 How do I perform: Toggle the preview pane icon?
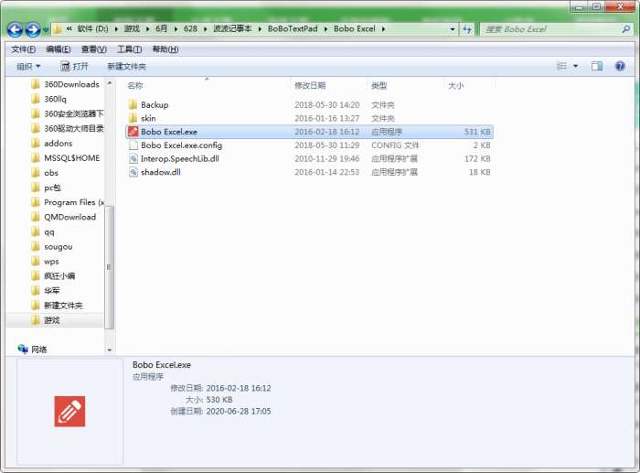coord(597,66)
